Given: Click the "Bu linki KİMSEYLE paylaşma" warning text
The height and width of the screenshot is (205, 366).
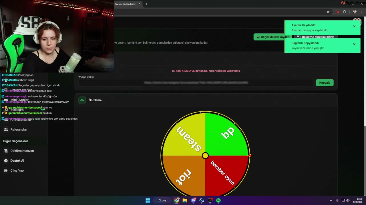Looking at the screenshot, I should click(206, 71).
